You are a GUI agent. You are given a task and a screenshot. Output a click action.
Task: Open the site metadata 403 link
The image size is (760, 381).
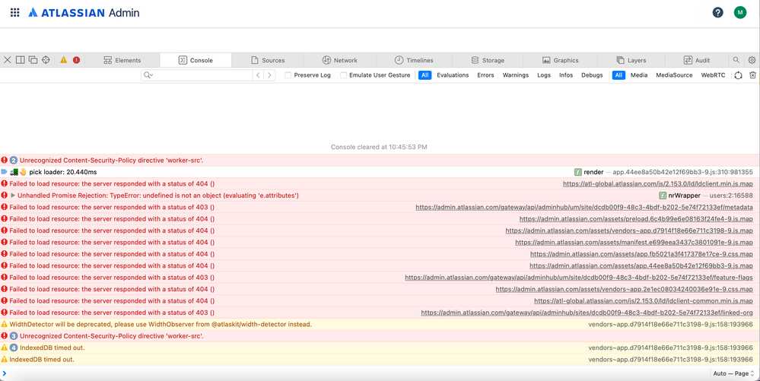click(584, 207)
